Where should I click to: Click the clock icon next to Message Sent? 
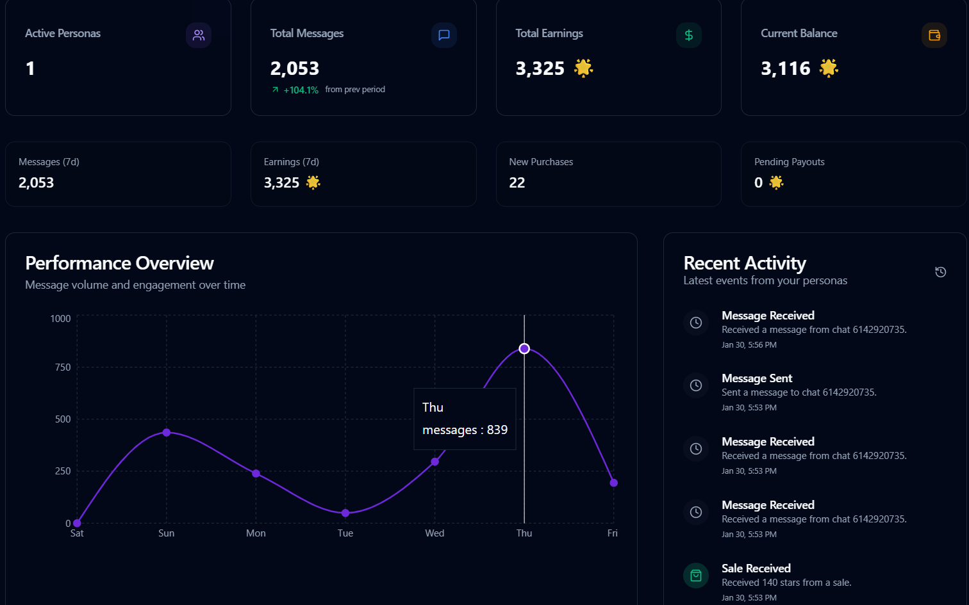(696, 385)
